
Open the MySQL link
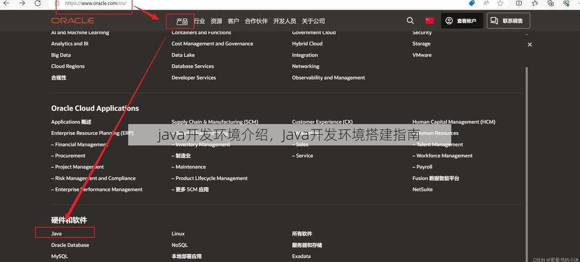(x=60, y=256)
